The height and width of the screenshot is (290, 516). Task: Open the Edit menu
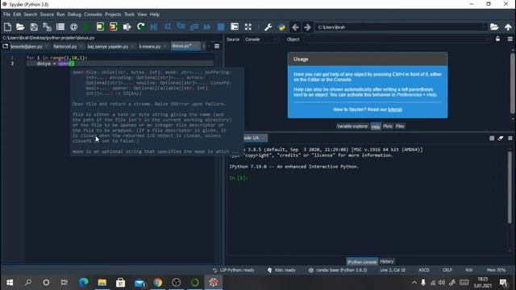[x=17, y=14]
